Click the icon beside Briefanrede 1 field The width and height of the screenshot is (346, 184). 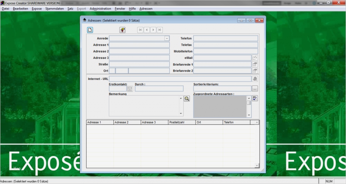click(x=255, y=64)
